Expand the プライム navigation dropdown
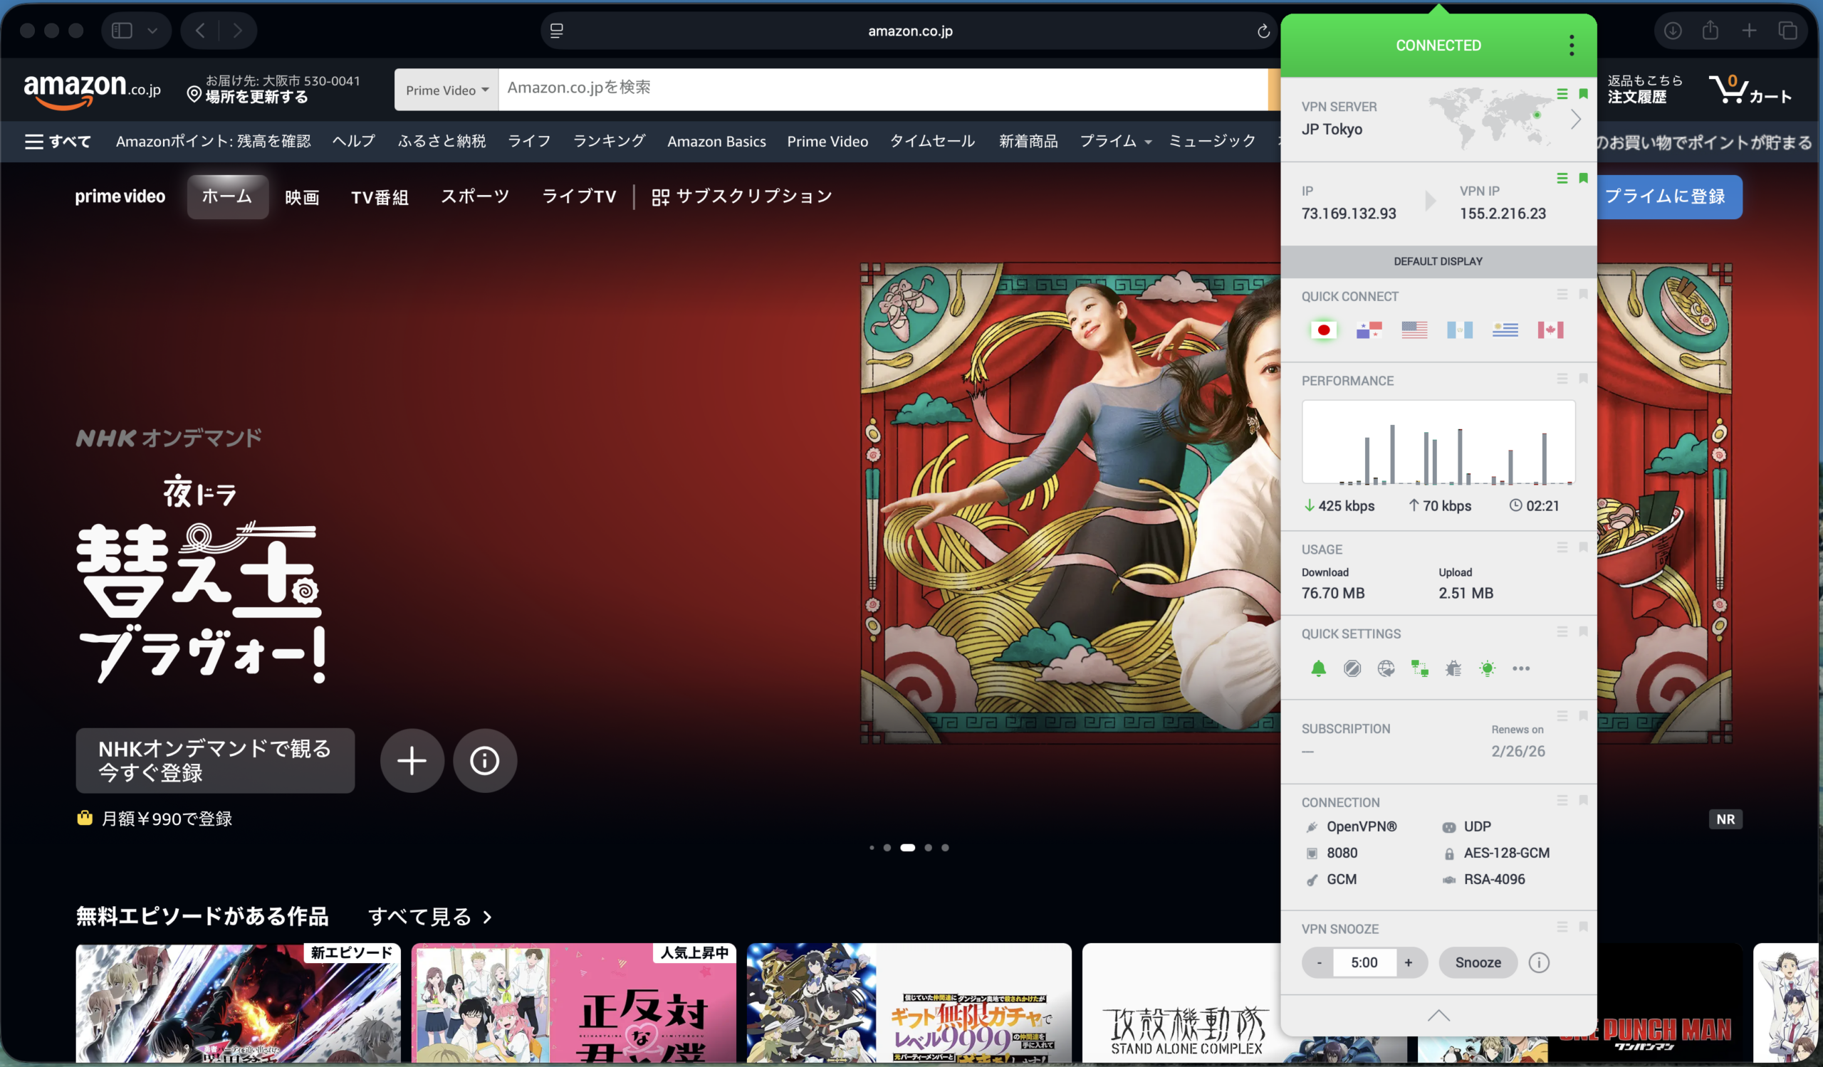Screen dimensions: 1823x1067 click(1114, 142)
